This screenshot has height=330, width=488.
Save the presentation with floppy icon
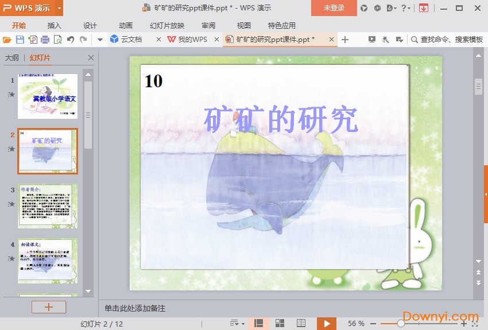click(20, 40)
